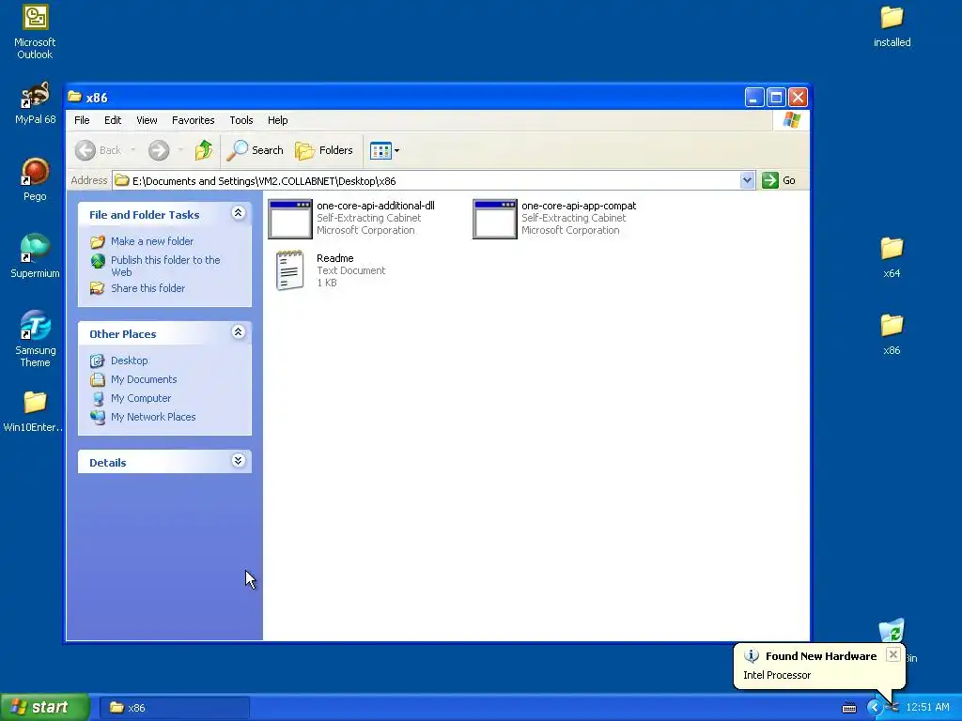The height and width of the screenshot is (721, 962).
Task: Open My Network Places link
Action: click(x=153, y=417)
